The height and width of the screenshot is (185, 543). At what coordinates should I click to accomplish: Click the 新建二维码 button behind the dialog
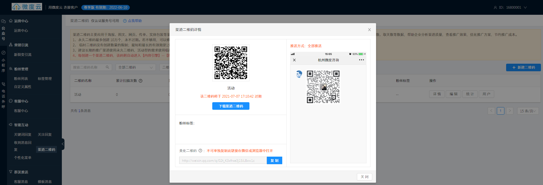tap(524, 67)
